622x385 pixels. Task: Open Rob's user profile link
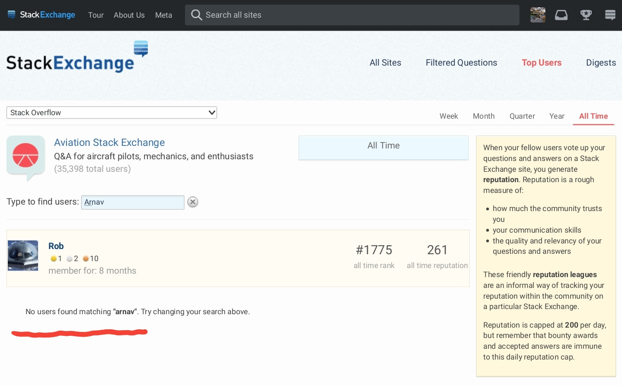(56, 246)
